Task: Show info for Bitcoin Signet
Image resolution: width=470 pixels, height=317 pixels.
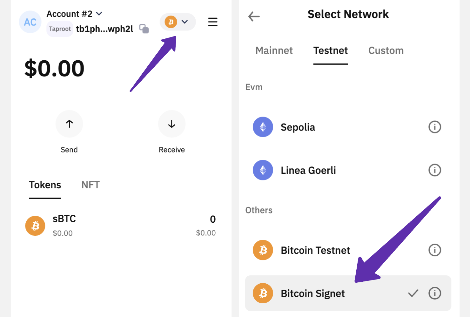Action: 434,293
